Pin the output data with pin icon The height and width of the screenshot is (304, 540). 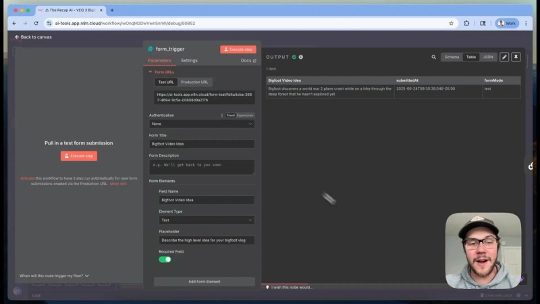click(x=516, y=57)
